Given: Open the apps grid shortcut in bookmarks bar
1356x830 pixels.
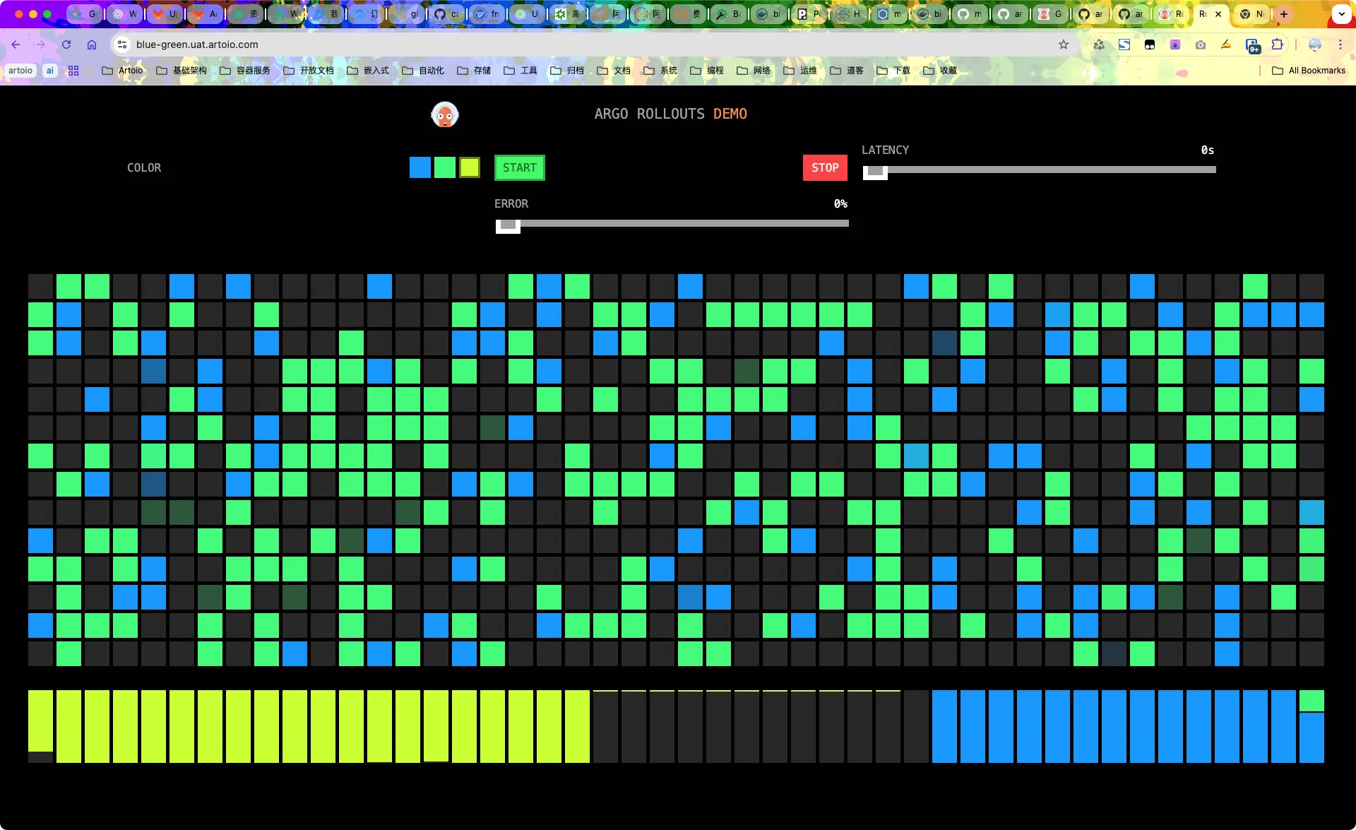Looking at the screenshot, I should point(73,71).
